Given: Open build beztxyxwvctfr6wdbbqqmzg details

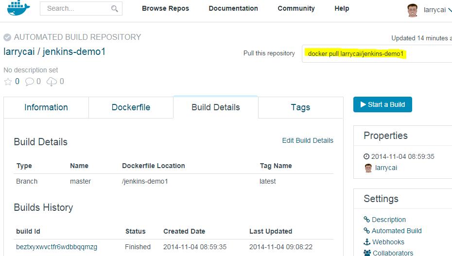Looking at the screenshot, I should point(56,247).
